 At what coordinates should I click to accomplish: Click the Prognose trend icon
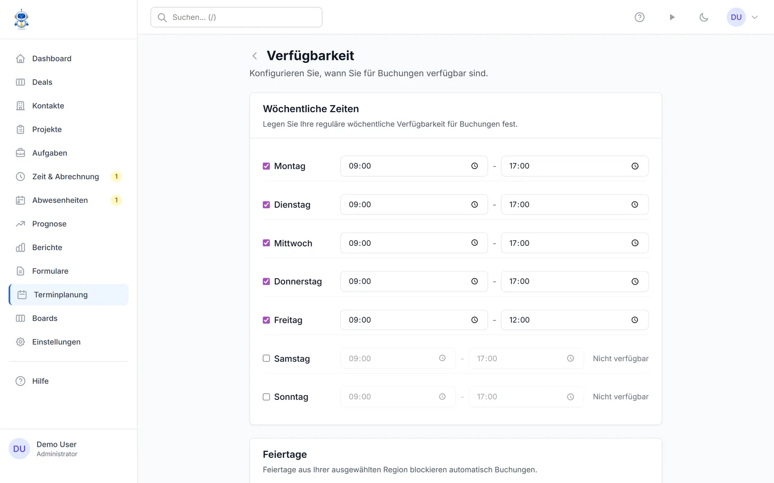20,224
